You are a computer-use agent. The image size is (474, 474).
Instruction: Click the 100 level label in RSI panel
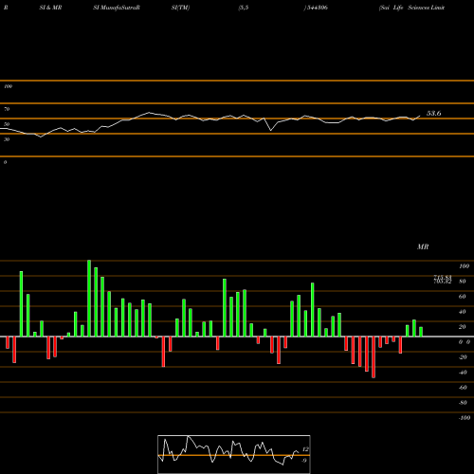pos(8,86)
